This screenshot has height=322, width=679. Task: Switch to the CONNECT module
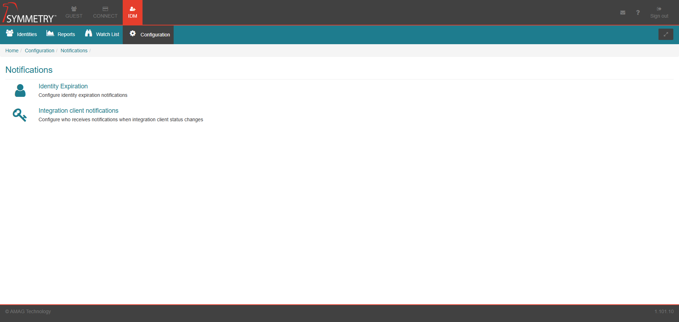[x=105, y=13]
